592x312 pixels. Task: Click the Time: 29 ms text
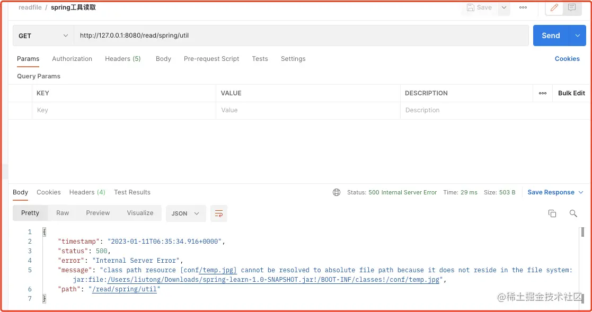tap(460, 192)
